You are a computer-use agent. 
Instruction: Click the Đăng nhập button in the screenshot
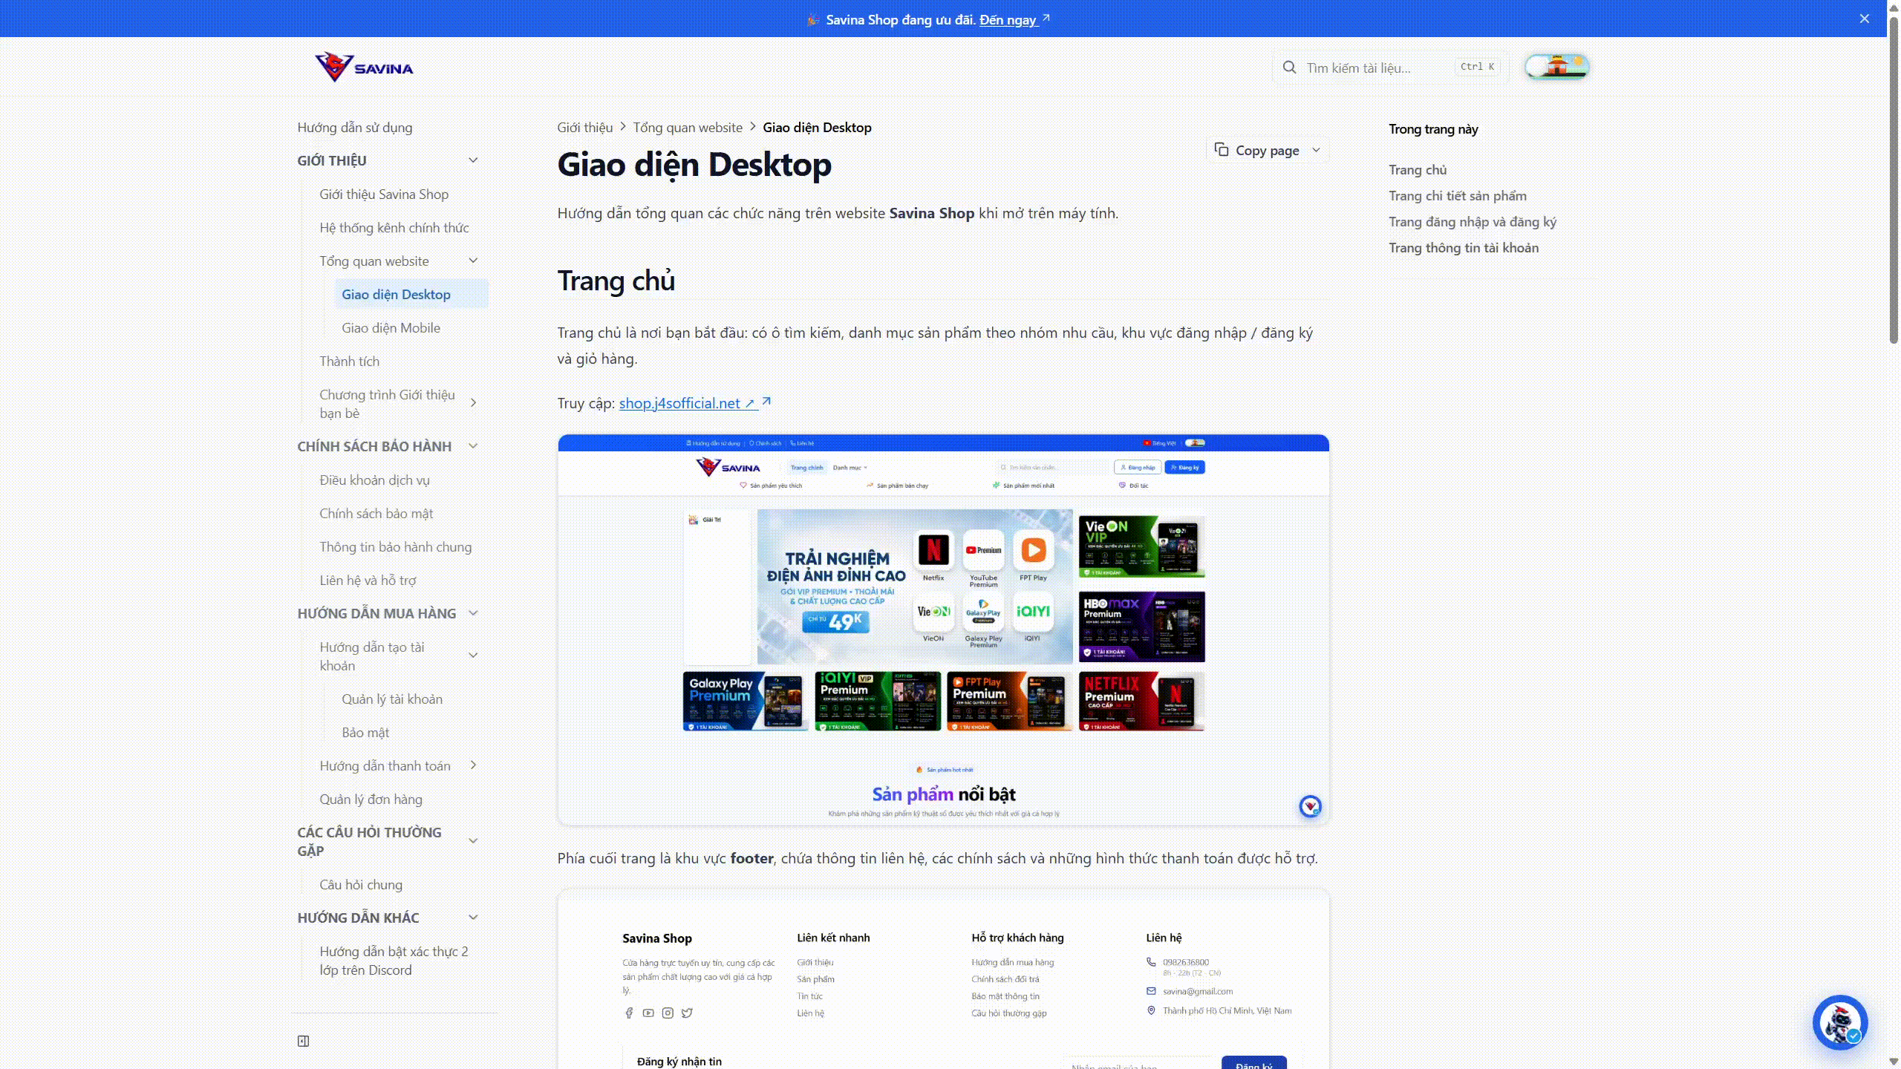click(1138, 467)
